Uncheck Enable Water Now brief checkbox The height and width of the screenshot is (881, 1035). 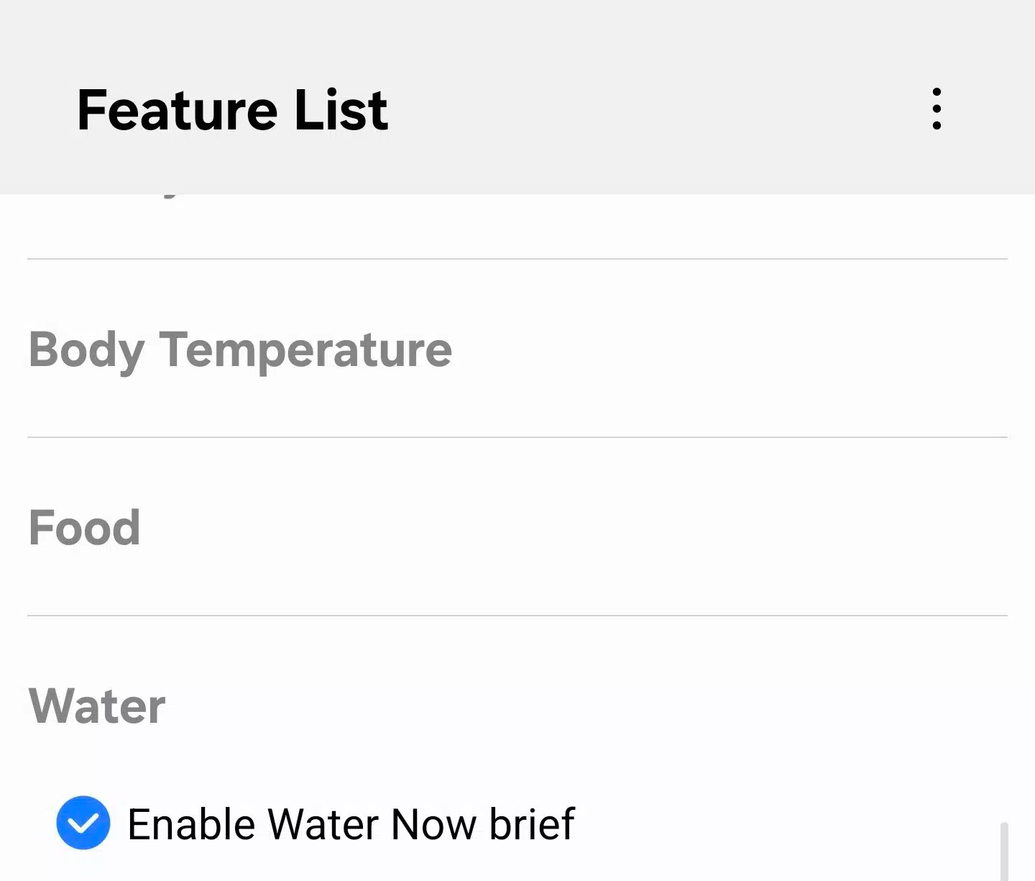pyautogui.click(x=83, y=823)
